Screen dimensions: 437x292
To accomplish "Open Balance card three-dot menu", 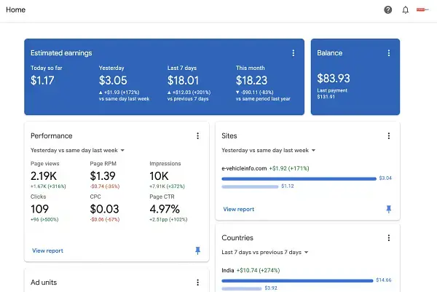I will click(x=389, y=53).
